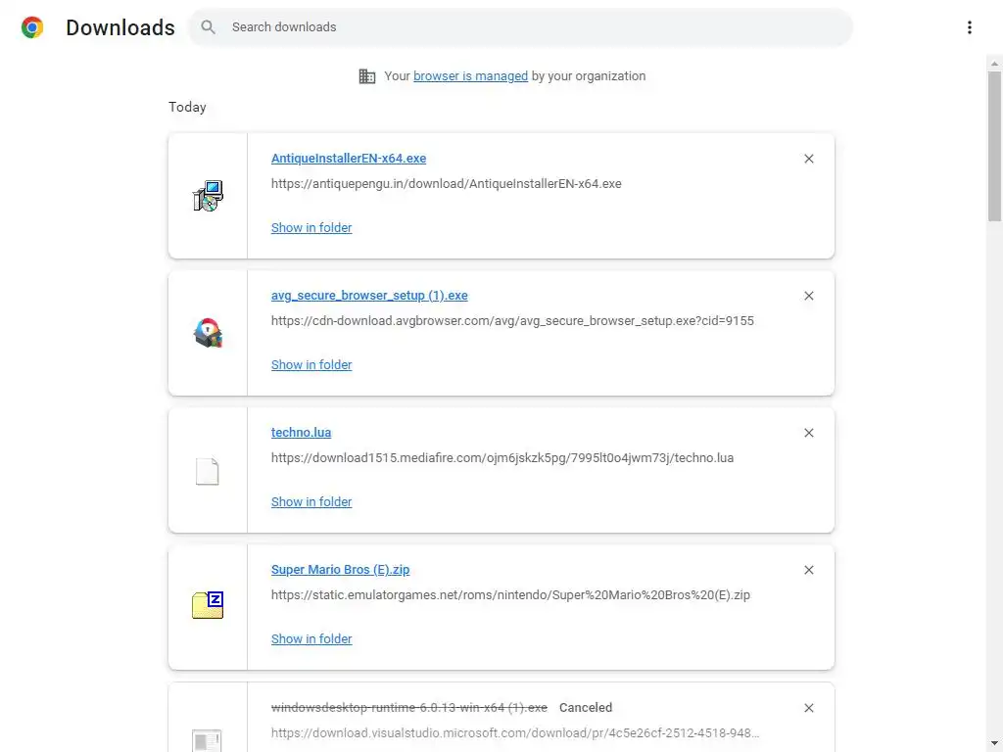Open the avg_secure_browser_setup (1).exe link

coord(369,296)
